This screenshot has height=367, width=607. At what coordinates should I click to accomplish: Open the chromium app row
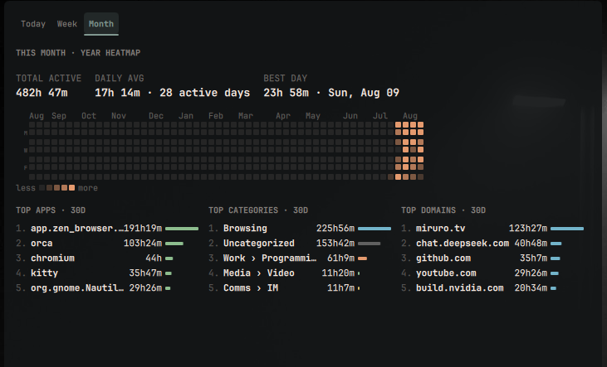107,258
